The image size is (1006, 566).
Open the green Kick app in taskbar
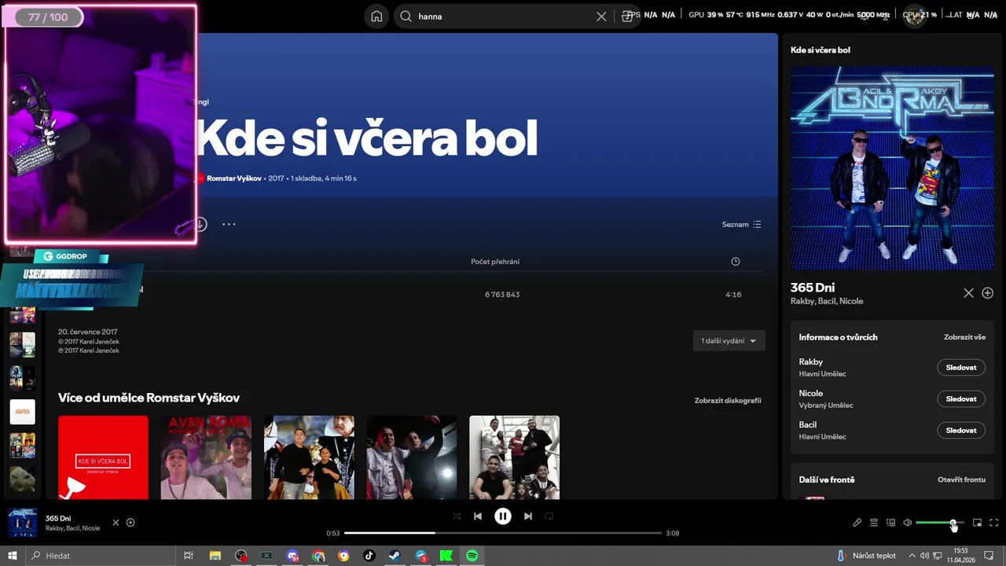coord(446,556)
